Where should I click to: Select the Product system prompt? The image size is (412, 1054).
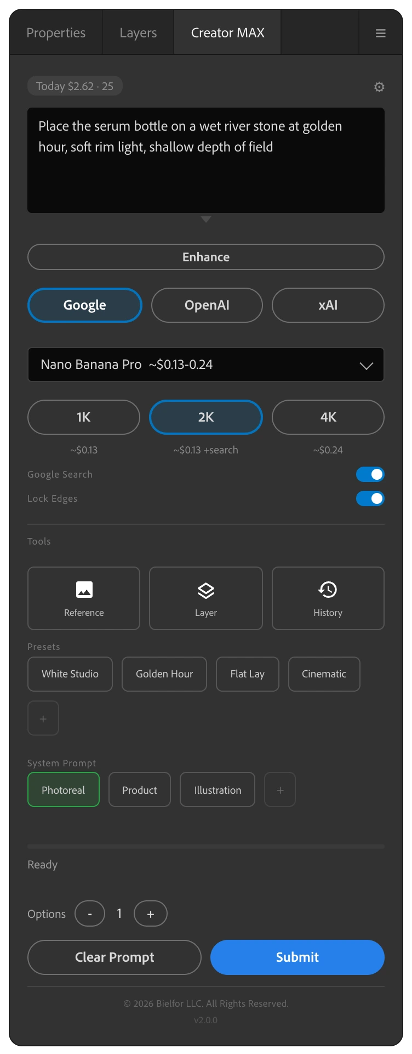(x=140, y=789)
